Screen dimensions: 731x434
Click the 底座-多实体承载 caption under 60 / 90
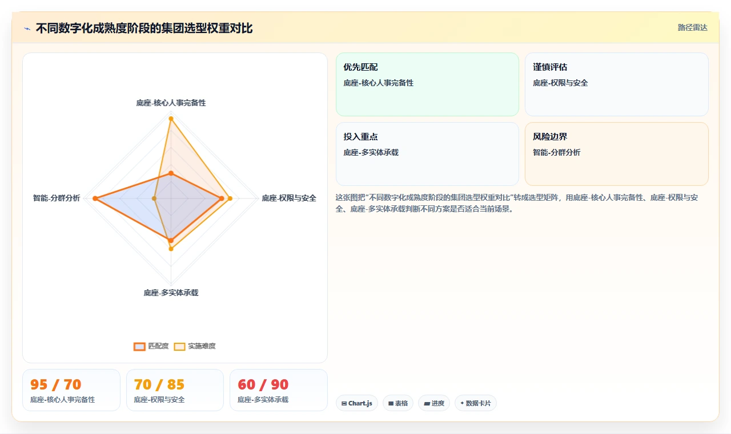263,400
